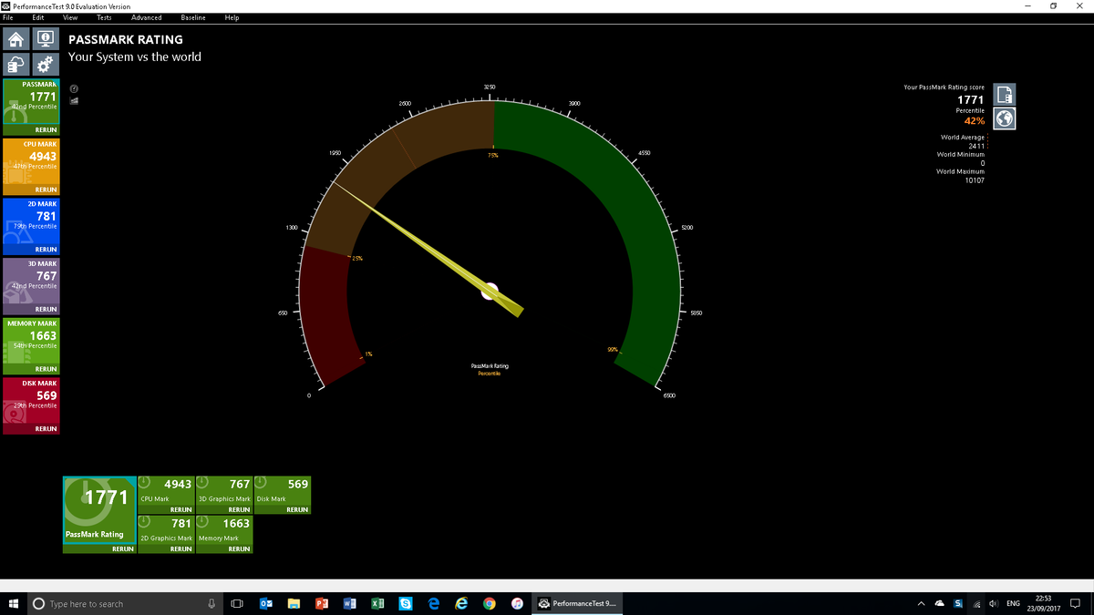Show results as text document icon
The width and height of the screenshot is (1094, 615).
point(1004,95)
